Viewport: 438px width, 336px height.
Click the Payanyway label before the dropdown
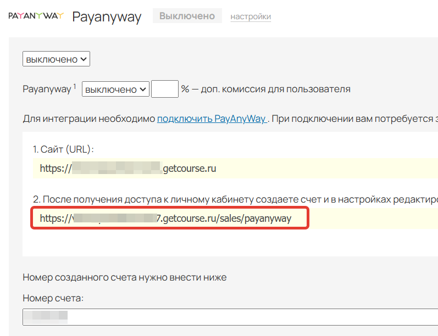coord(47,89)
